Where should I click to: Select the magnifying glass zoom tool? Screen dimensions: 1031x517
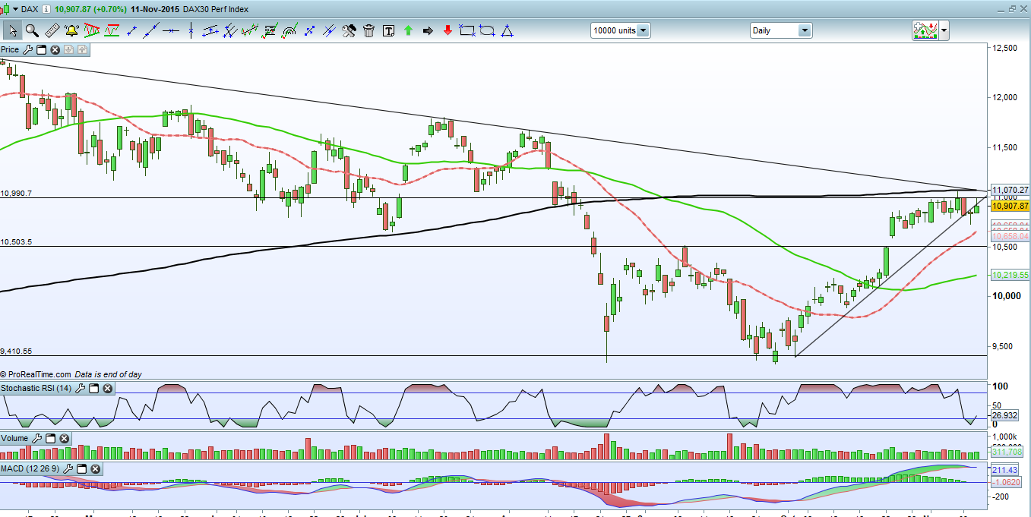[x=32, y=30]
